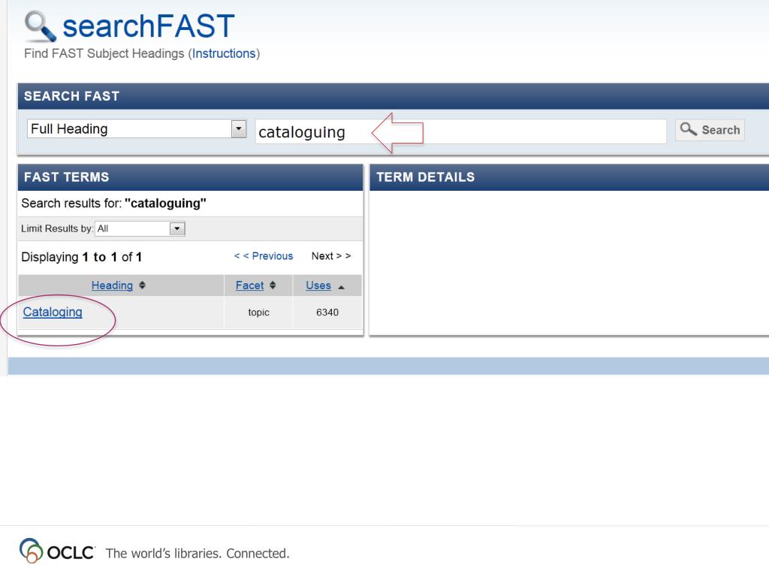Screen dimensions: 769x577
Task: Go to the Next results page
Action: (x=331, y=256)
